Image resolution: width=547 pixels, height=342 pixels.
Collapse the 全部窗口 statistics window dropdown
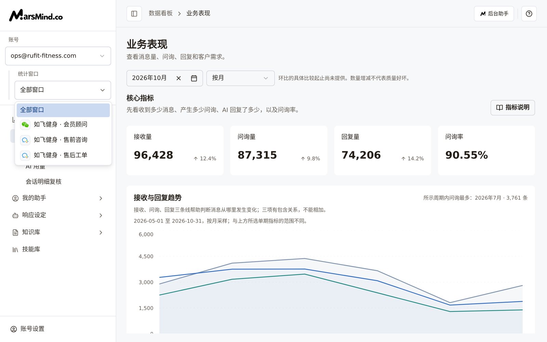coord(63,90)
